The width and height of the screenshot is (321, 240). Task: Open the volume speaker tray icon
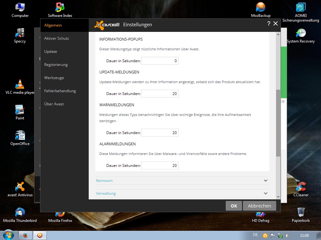click(x=288, y=236)
